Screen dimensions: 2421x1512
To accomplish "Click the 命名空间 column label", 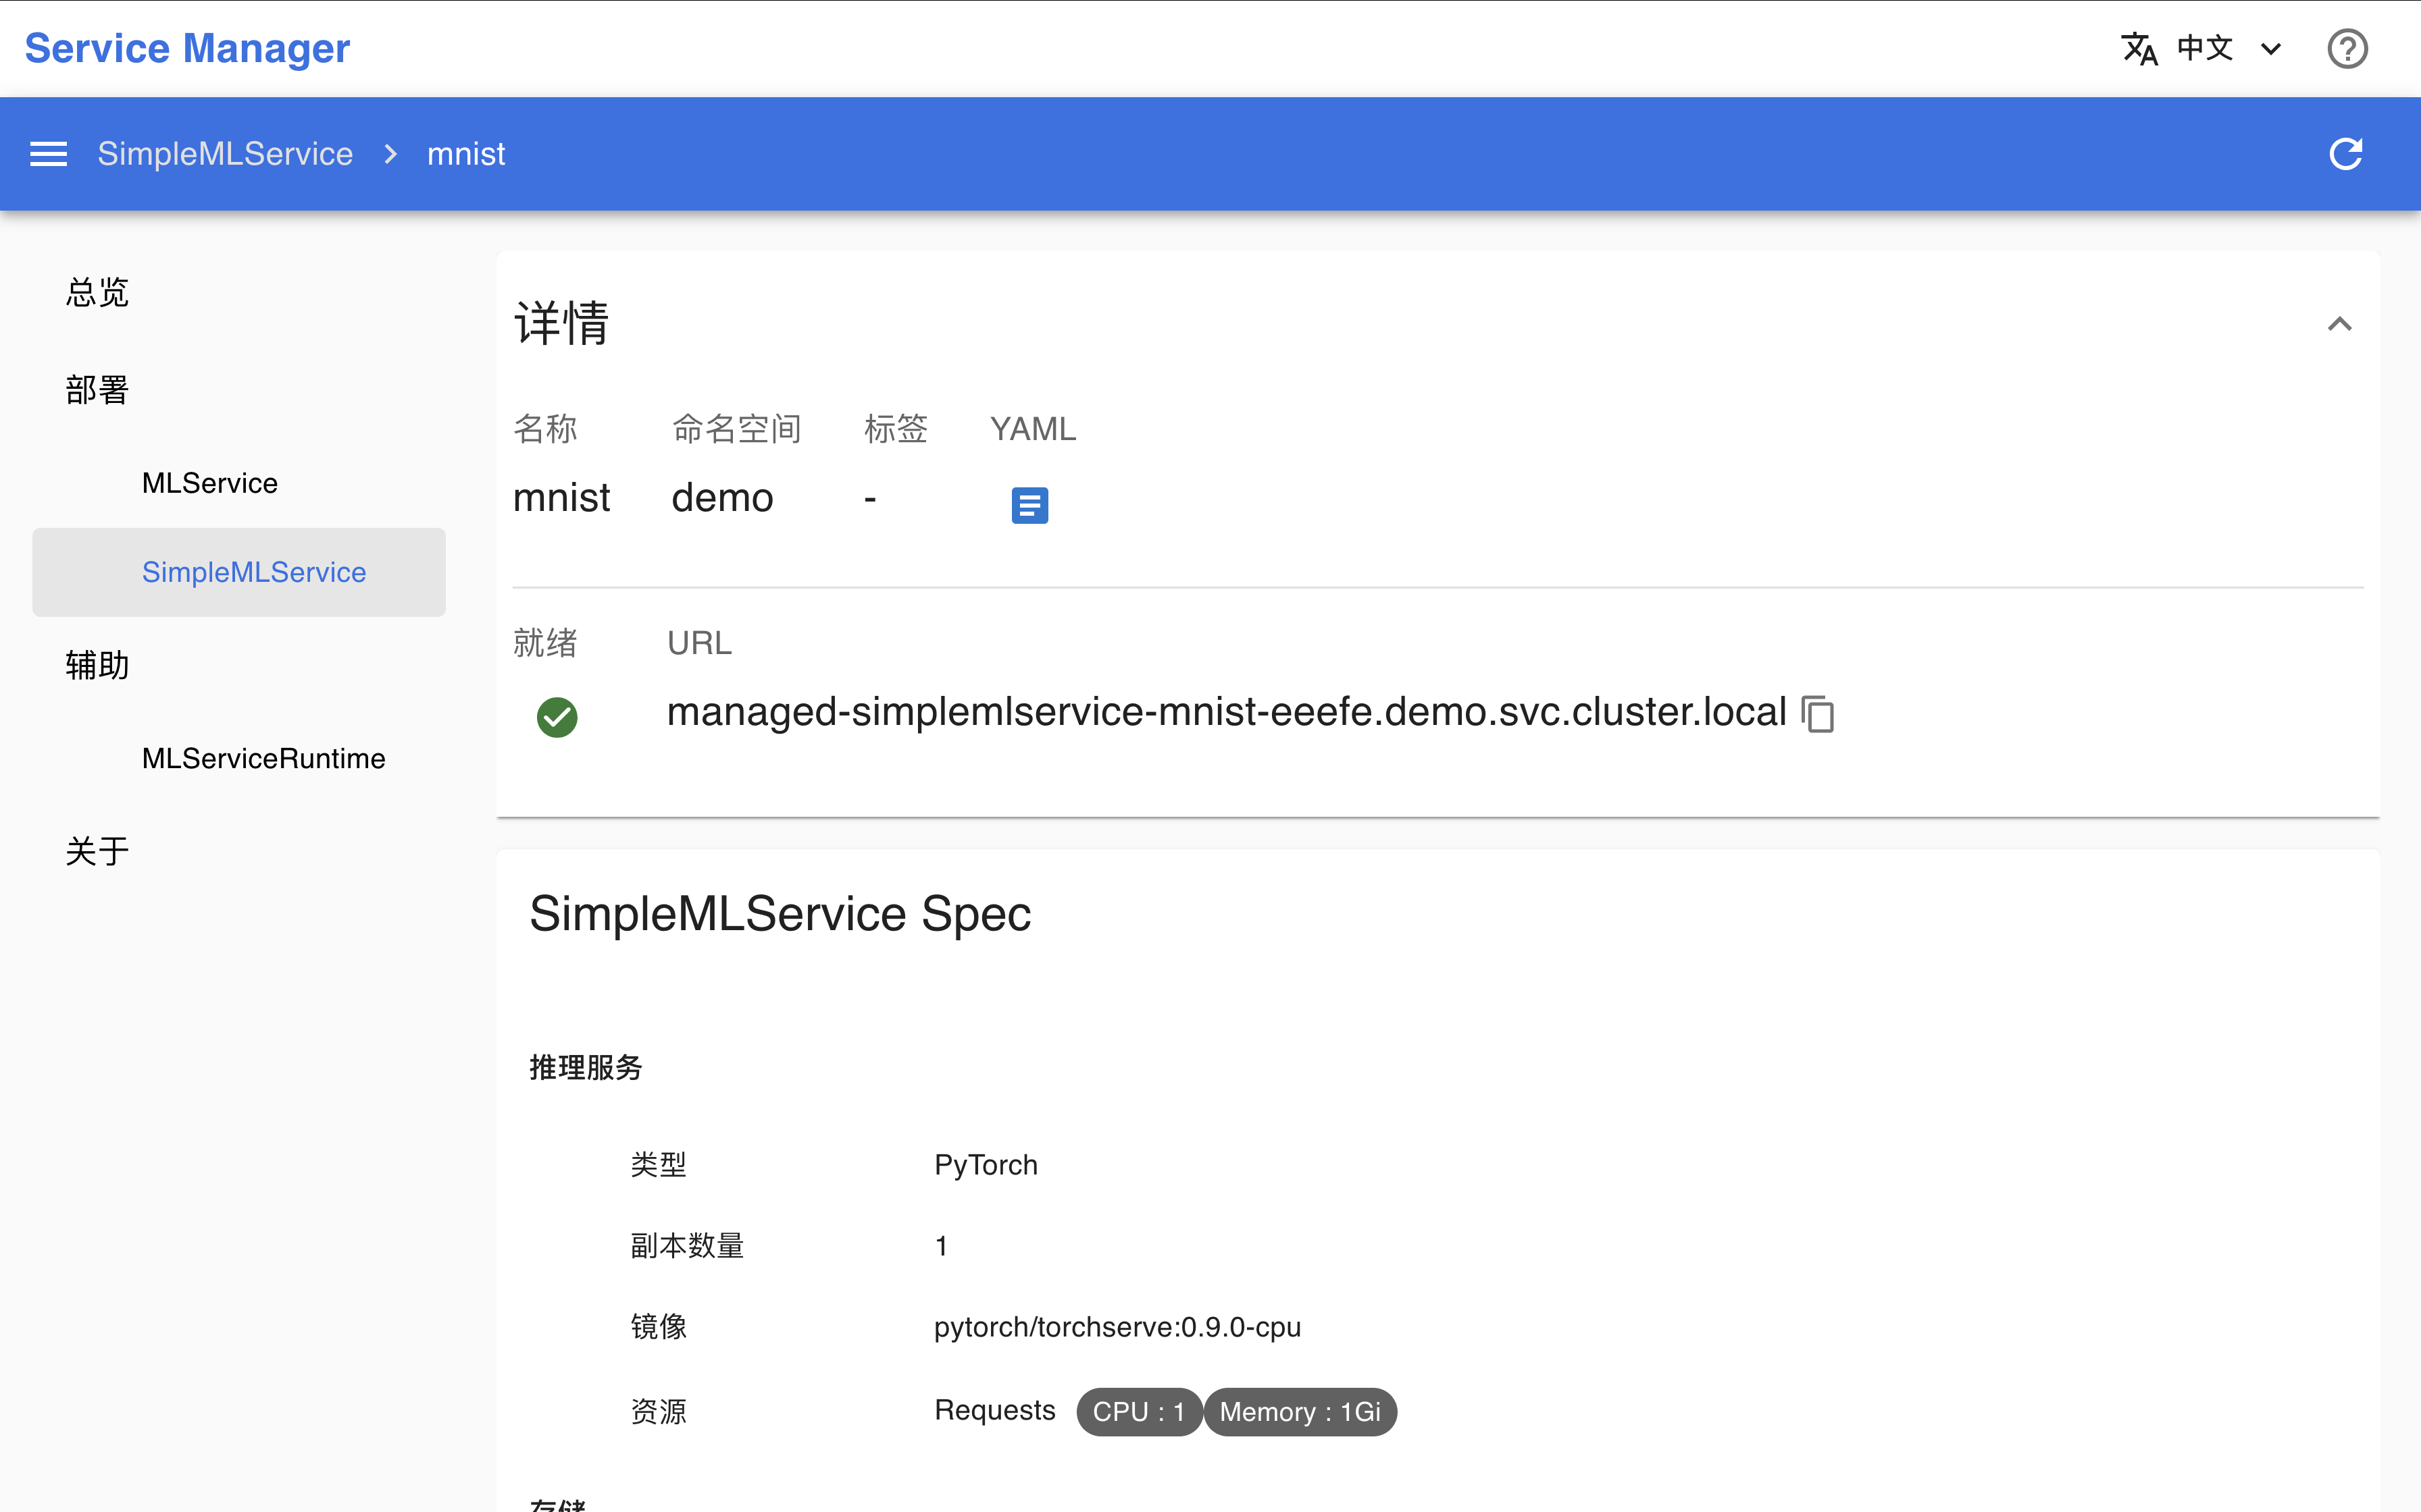I will (x=737, y=429).
